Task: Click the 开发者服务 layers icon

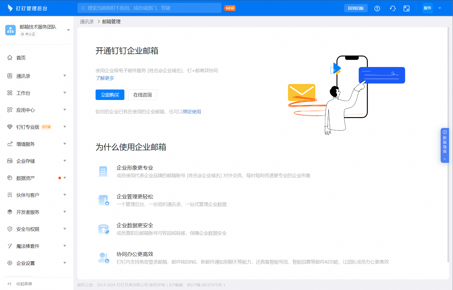Action: click(x=10, y=212)
